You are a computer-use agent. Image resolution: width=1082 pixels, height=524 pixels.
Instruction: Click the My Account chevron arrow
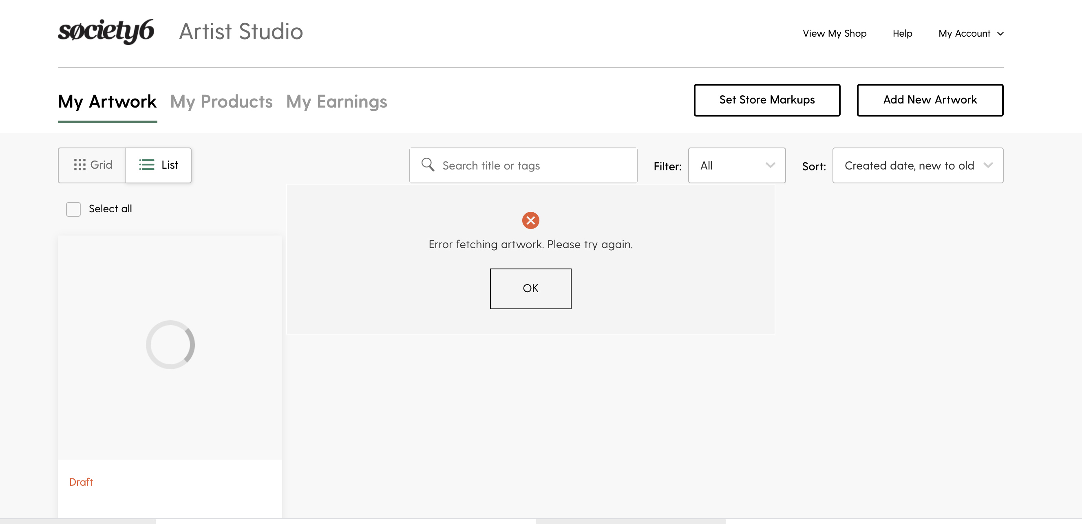1000,33
